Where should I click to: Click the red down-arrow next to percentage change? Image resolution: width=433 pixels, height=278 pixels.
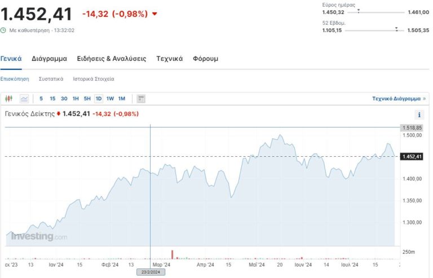coord(155,14)
